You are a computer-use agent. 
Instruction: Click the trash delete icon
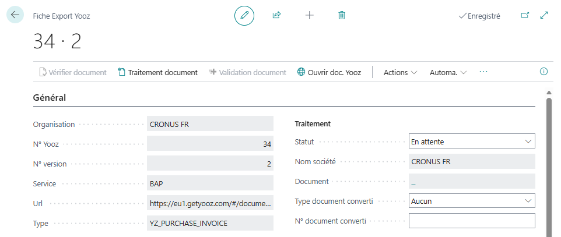click(x=342, y=16)
